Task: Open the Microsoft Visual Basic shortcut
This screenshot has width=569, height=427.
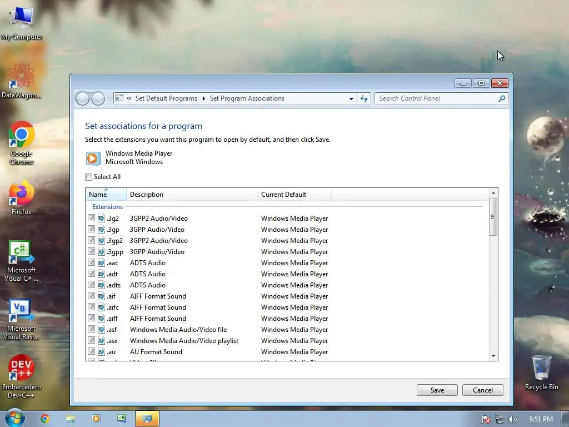Action: [x=22, y=319]
